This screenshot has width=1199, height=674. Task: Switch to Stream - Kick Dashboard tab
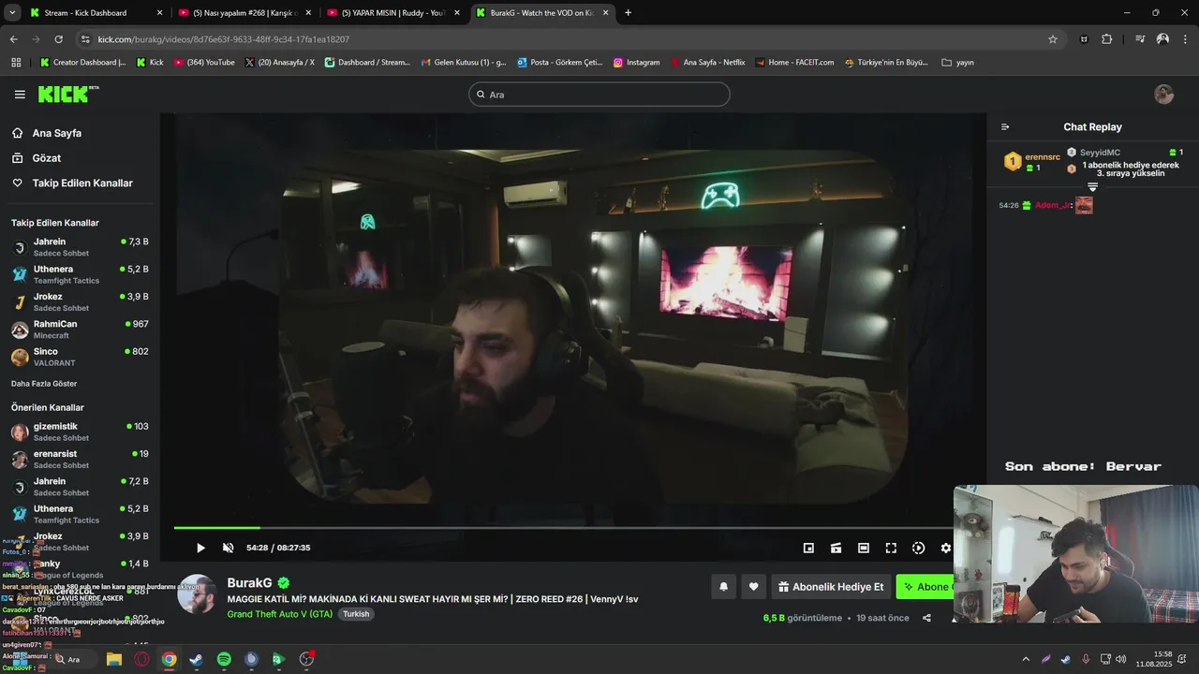click(96, 13)
